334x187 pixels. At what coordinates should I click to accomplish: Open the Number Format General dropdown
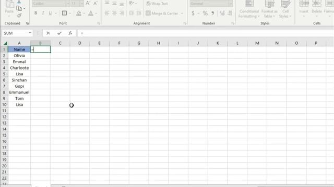click(231, 4)
